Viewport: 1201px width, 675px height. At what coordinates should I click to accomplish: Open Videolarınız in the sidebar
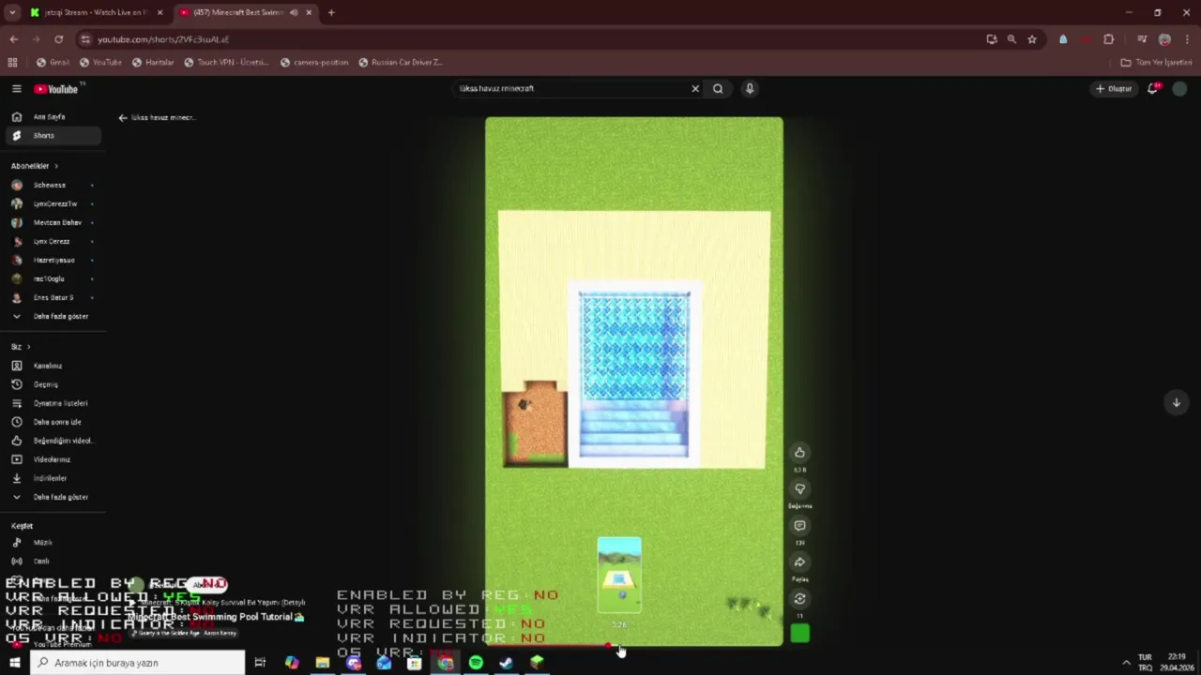[x=53, y=459]
